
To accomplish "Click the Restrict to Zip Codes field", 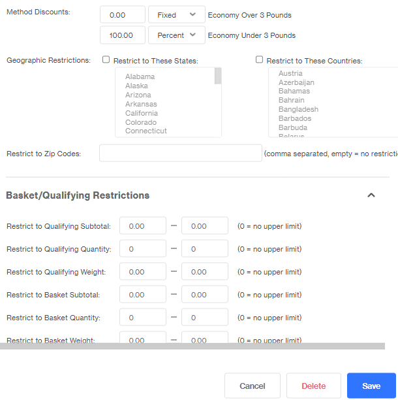I will [181, 153].
